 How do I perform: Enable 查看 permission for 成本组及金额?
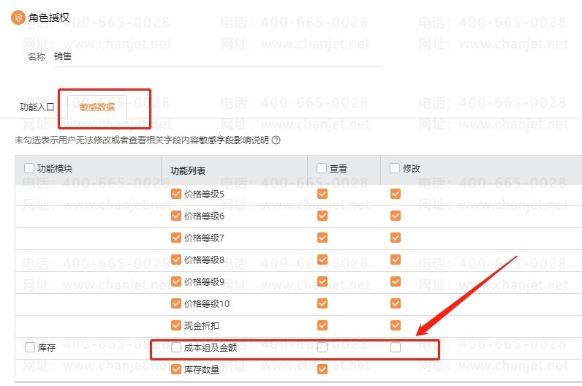pos(322,347)
